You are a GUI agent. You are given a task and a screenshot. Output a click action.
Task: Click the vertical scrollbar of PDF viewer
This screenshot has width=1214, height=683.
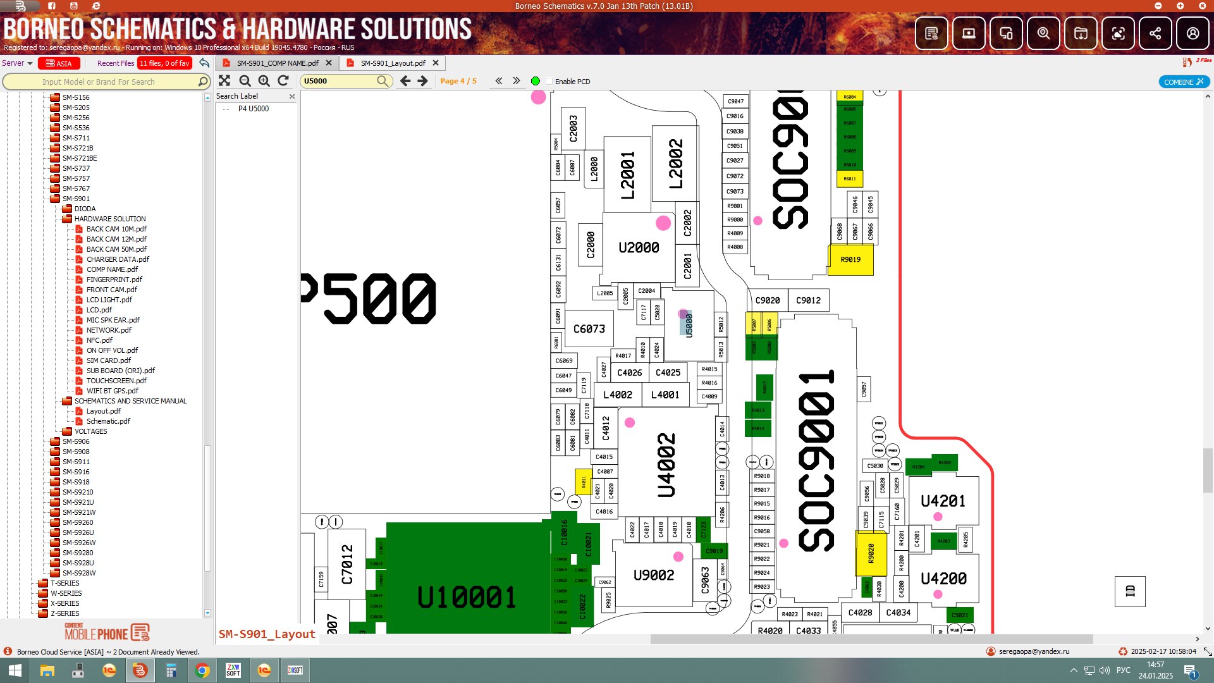(x=1208, y=470)
